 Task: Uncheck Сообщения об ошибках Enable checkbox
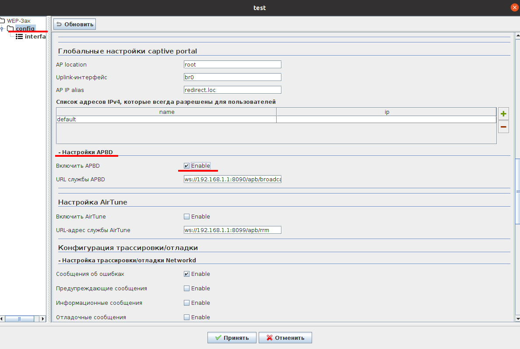(187, 274)
